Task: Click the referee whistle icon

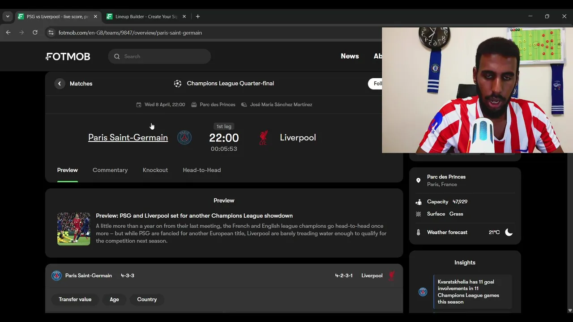Action: pos(244,105)
